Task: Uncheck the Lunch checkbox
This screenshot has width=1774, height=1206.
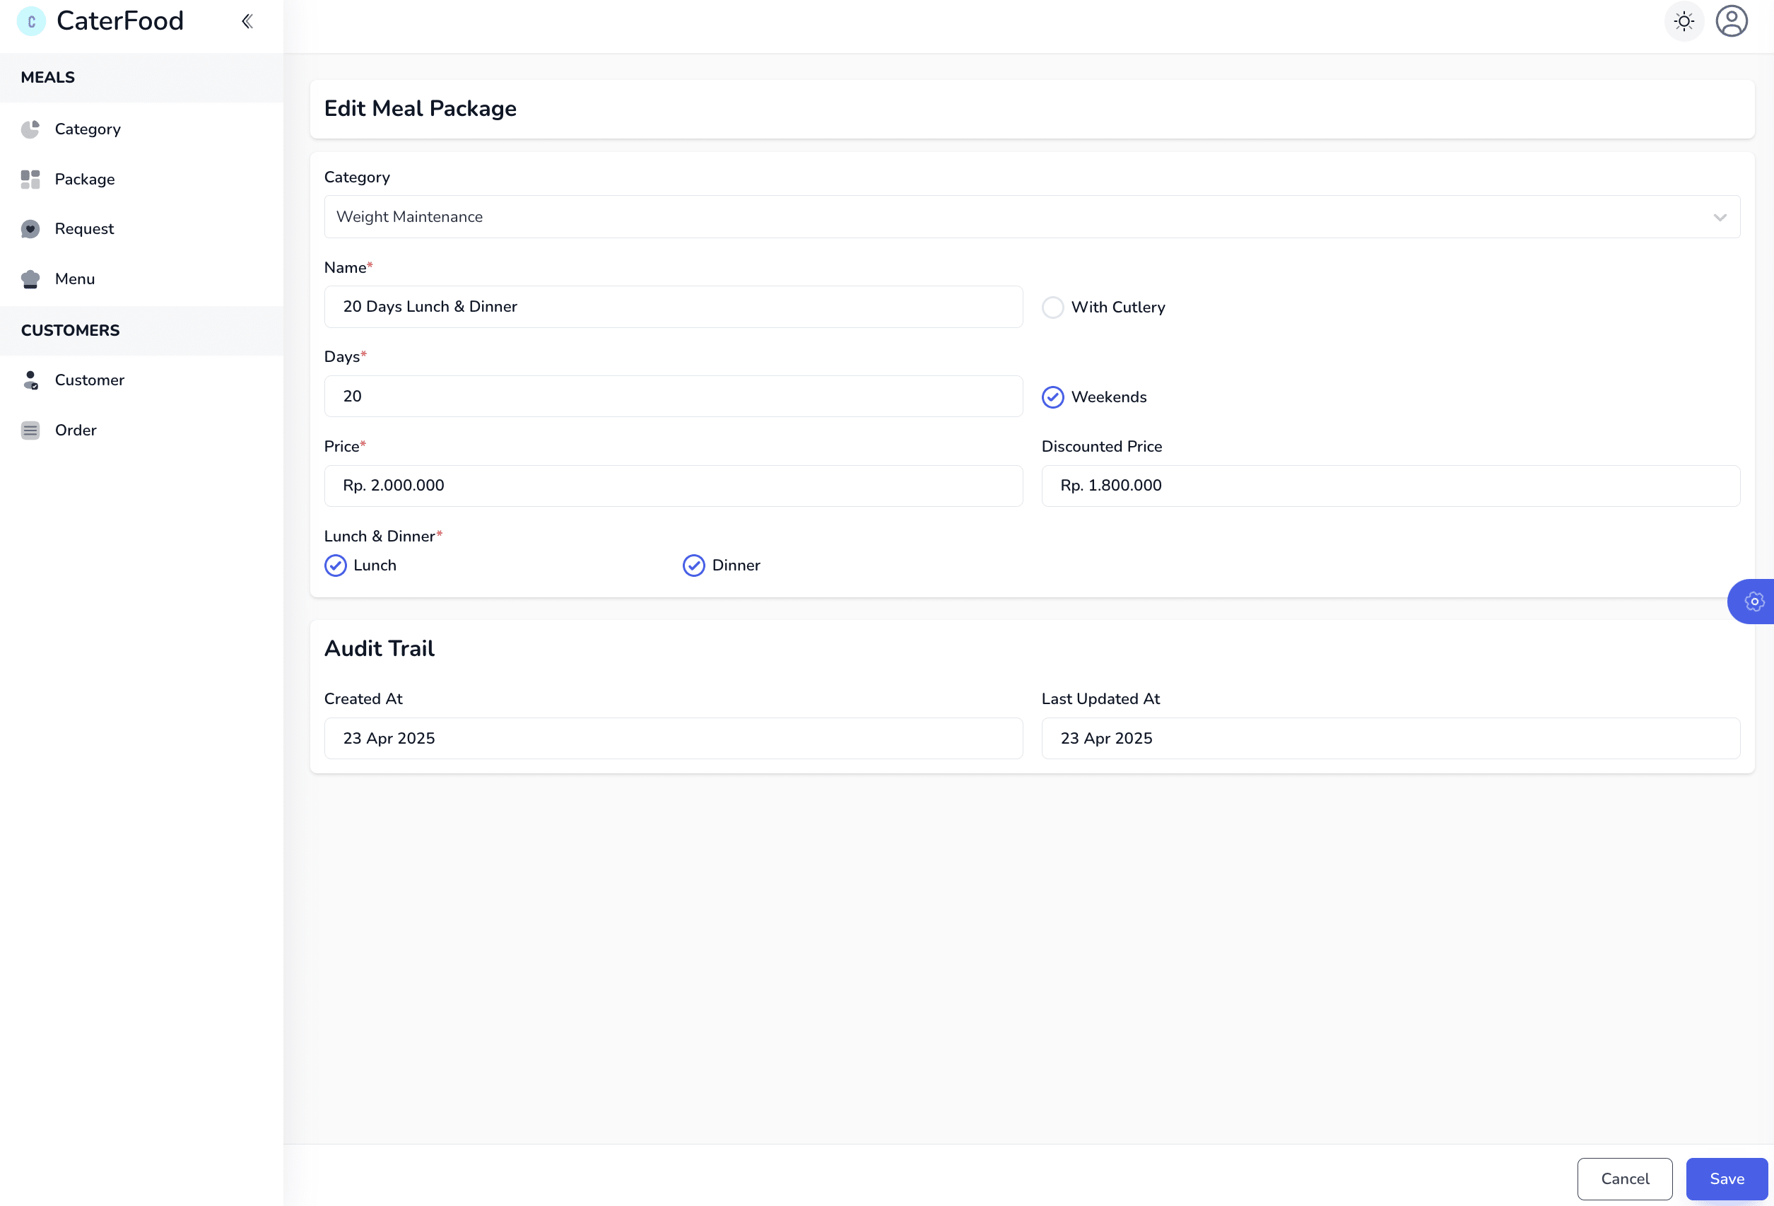Action: (x=335, y=566)
